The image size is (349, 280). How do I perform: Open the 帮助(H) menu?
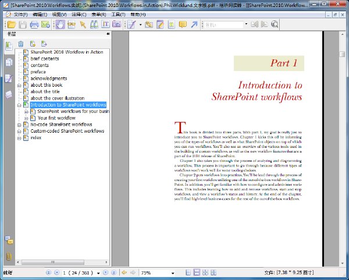138,15
